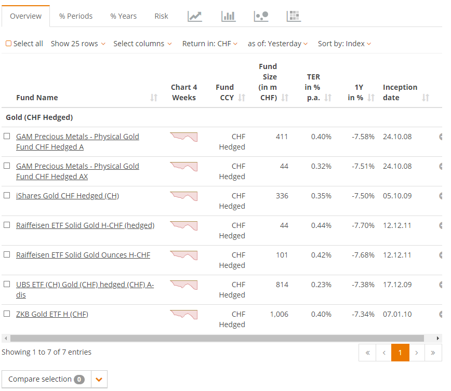Sort by Fund Size arrows icon
This screenshot has width=451, height=391.
click(x=285, y=98)
